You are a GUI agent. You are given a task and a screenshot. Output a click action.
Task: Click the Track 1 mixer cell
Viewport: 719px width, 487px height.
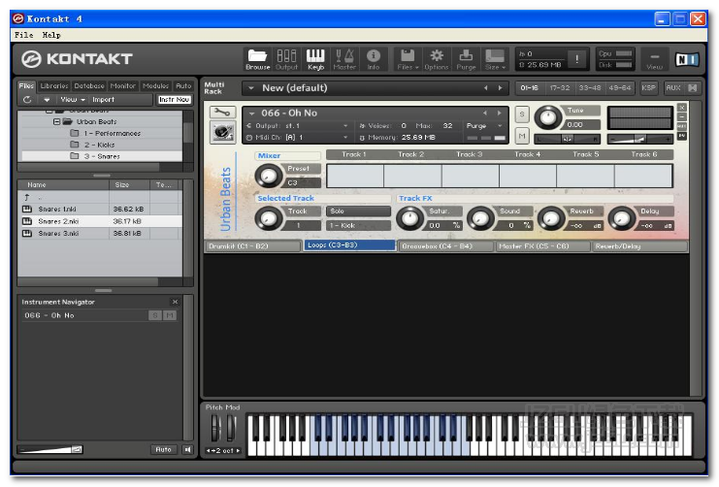click(355, 176)
